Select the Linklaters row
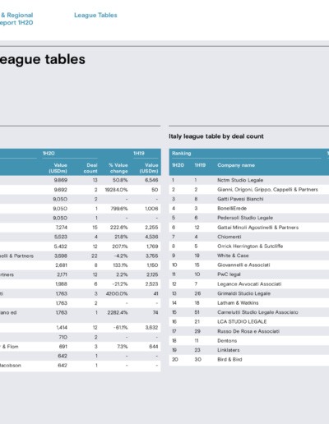The height and width of the screenshot is (424, 329). pos(249,350)
